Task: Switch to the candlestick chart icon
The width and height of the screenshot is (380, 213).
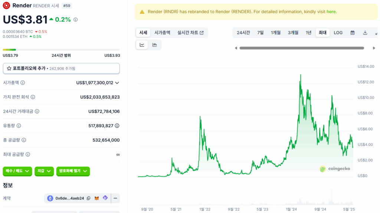Action: pos(154,45)
